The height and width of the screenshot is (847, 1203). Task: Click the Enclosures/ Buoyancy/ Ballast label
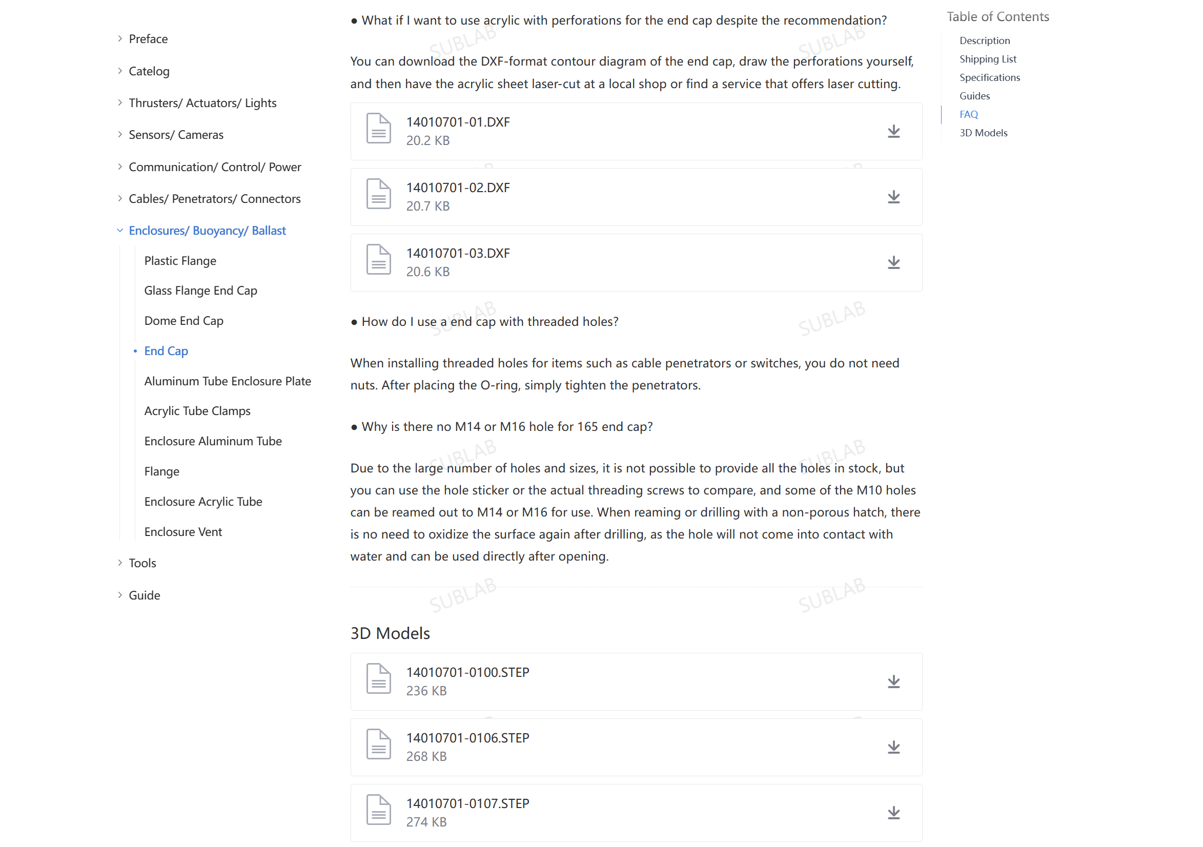[x=208, y=231]
